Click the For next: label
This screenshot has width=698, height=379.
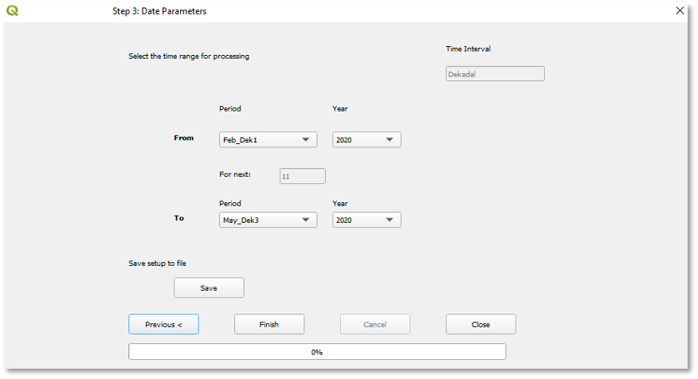[x=235, y=174]
